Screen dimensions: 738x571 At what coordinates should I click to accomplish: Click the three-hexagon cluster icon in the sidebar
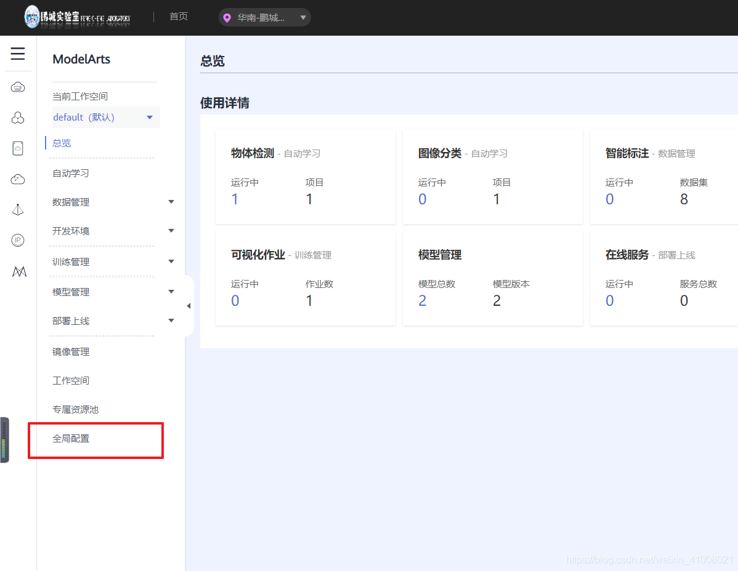18,118
